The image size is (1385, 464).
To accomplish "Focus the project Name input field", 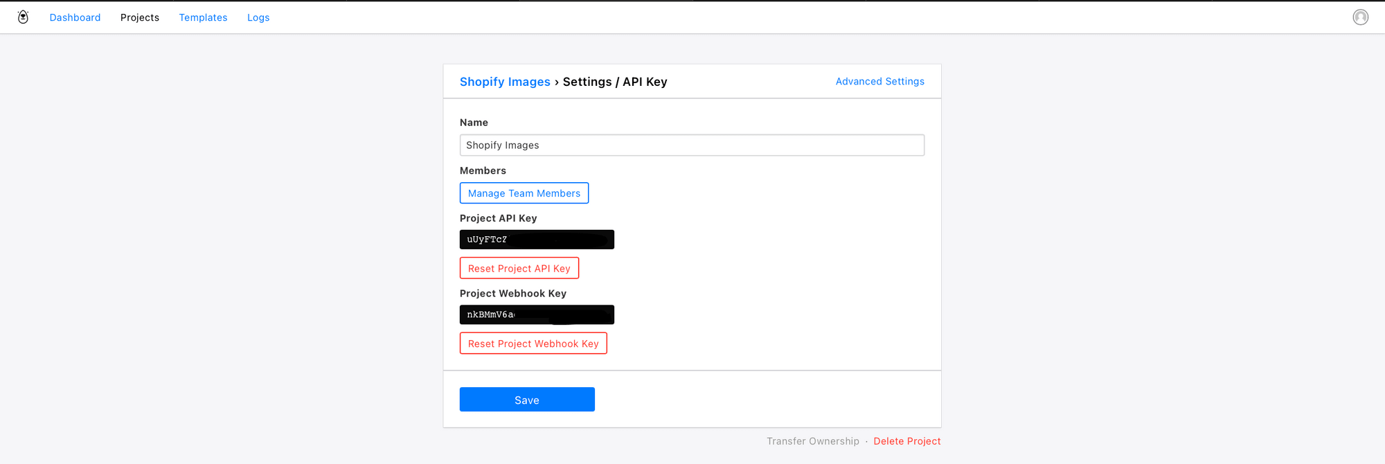I will click(x=692, y=145).
